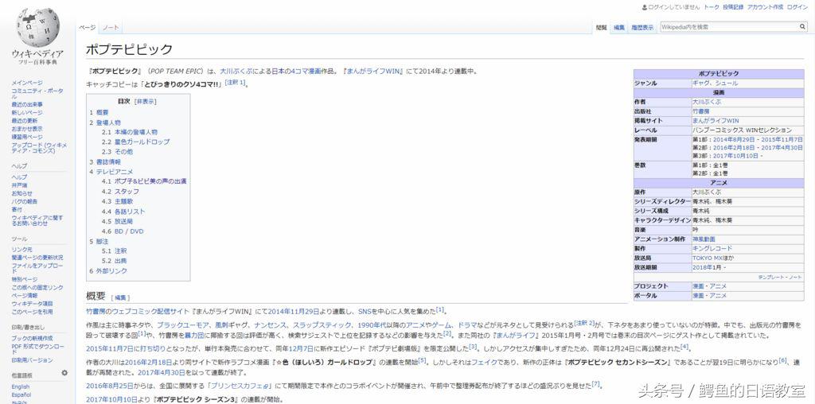Image resolution: width=815 pixels, height=404 pixels.
Task: Switch to Español language version
Action: tap(21, 395)
